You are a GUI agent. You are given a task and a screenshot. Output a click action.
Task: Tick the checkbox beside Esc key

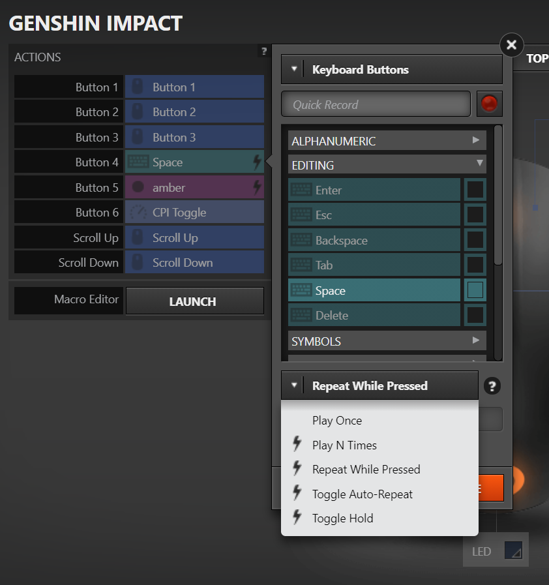[x=475, y=215]
